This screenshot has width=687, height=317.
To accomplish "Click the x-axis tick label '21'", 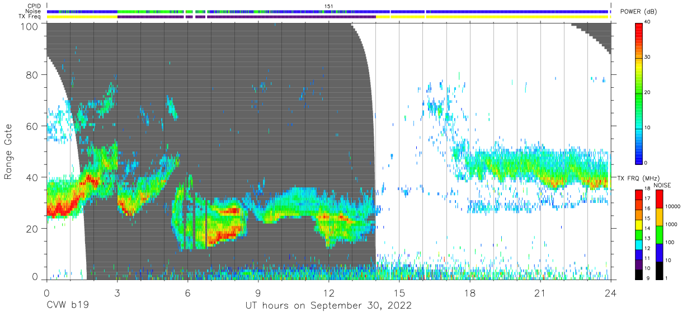I will [x=540, y=293].
